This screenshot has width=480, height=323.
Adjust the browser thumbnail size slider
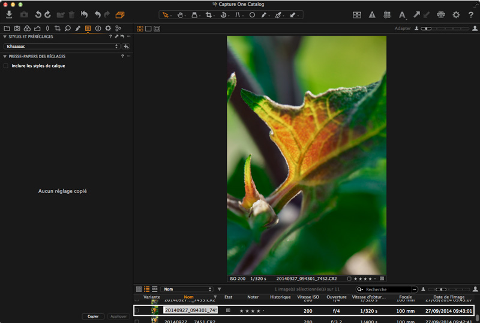pyautogui.click(x=449, y=289)
